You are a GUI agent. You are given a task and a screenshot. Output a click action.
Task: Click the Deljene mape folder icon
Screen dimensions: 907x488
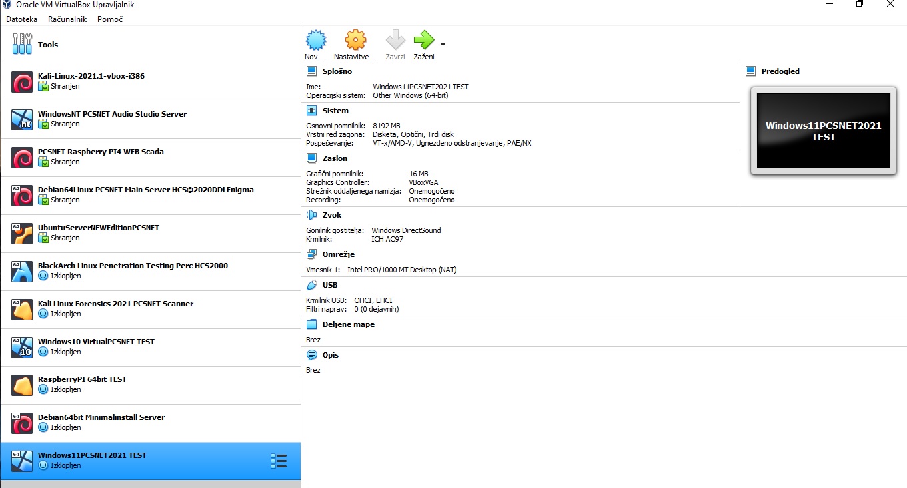click(x=311, y=324)
